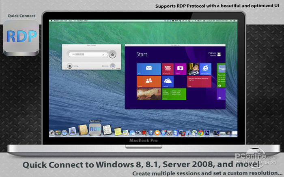284x177 pixels.
Task: Open the green Finance tile
Action: (174, 94)
